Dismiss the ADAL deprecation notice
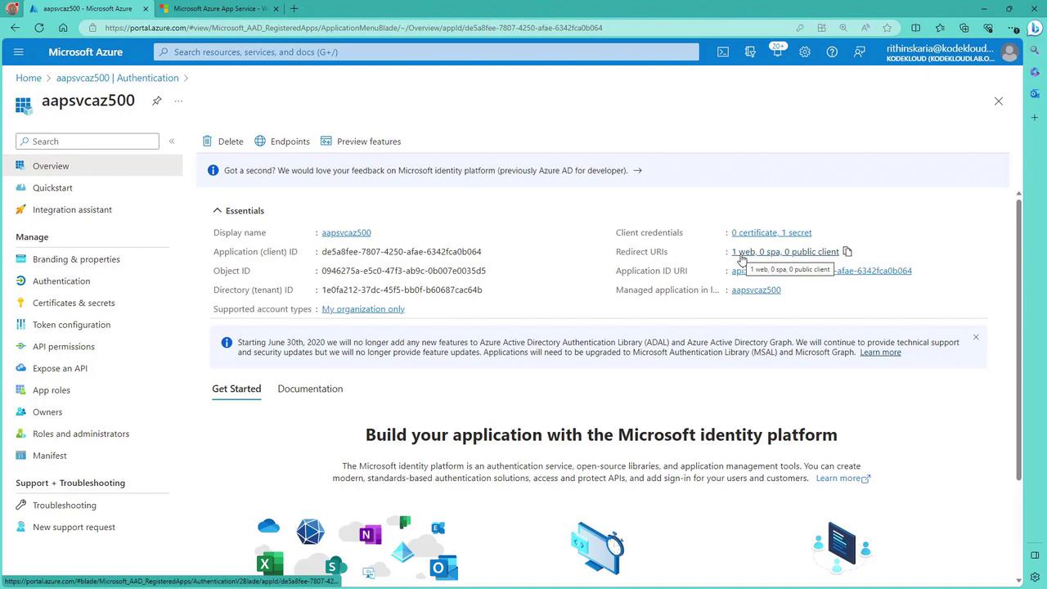Image resolution: width=1047 pixels, height=589 pixels. pyautogui.click(x=976, y=337)
